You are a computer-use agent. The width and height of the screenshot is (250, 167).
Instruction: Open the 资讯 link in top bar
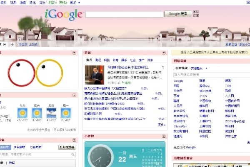pyautogui.click(x=32, y=3)
